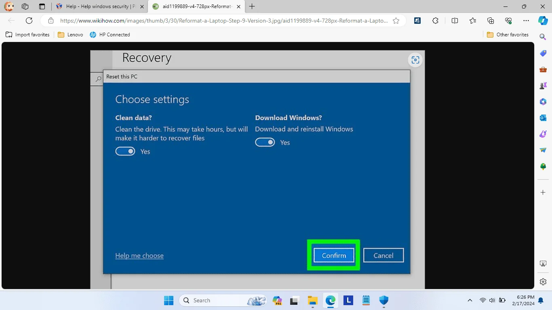Viewport: 552px width, 310px height.
Task: Open the blue extension icon in toolbar
Action: [417, 21]
